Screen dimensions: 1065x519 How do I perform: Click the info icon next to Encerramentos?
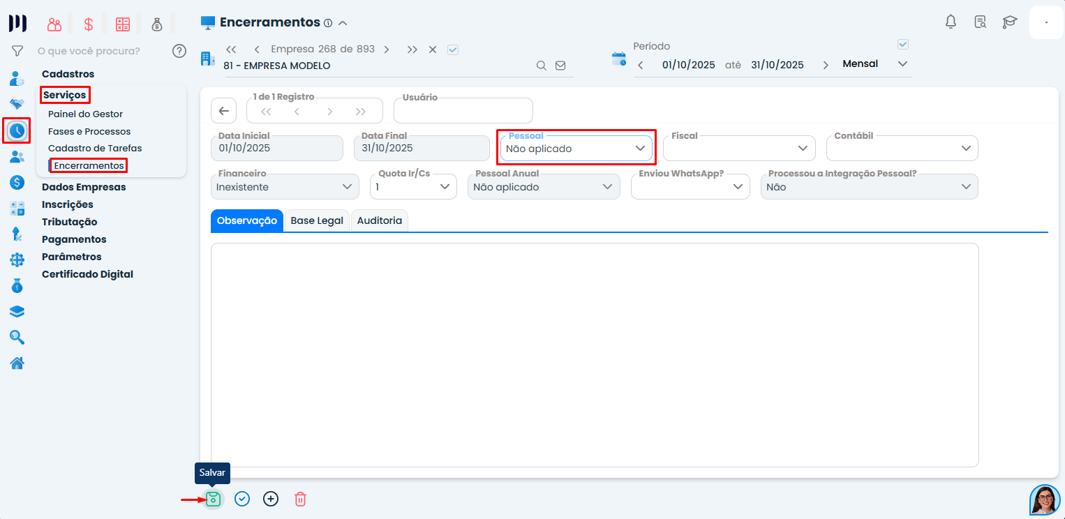328,23
